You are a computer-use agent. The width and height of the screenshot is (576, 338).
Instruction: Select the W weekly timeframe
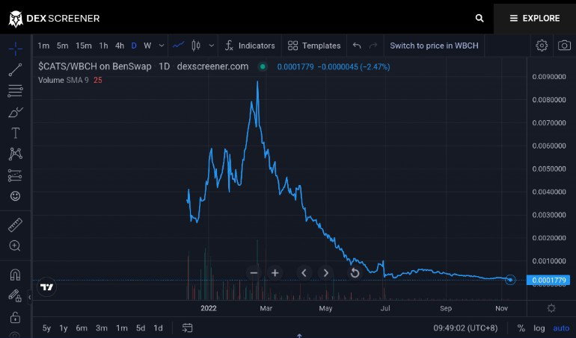[147, 46]
